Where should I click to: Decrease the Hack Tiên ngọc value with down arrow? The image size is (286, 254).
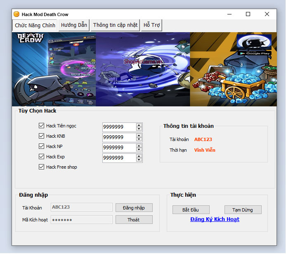point(139,129)
